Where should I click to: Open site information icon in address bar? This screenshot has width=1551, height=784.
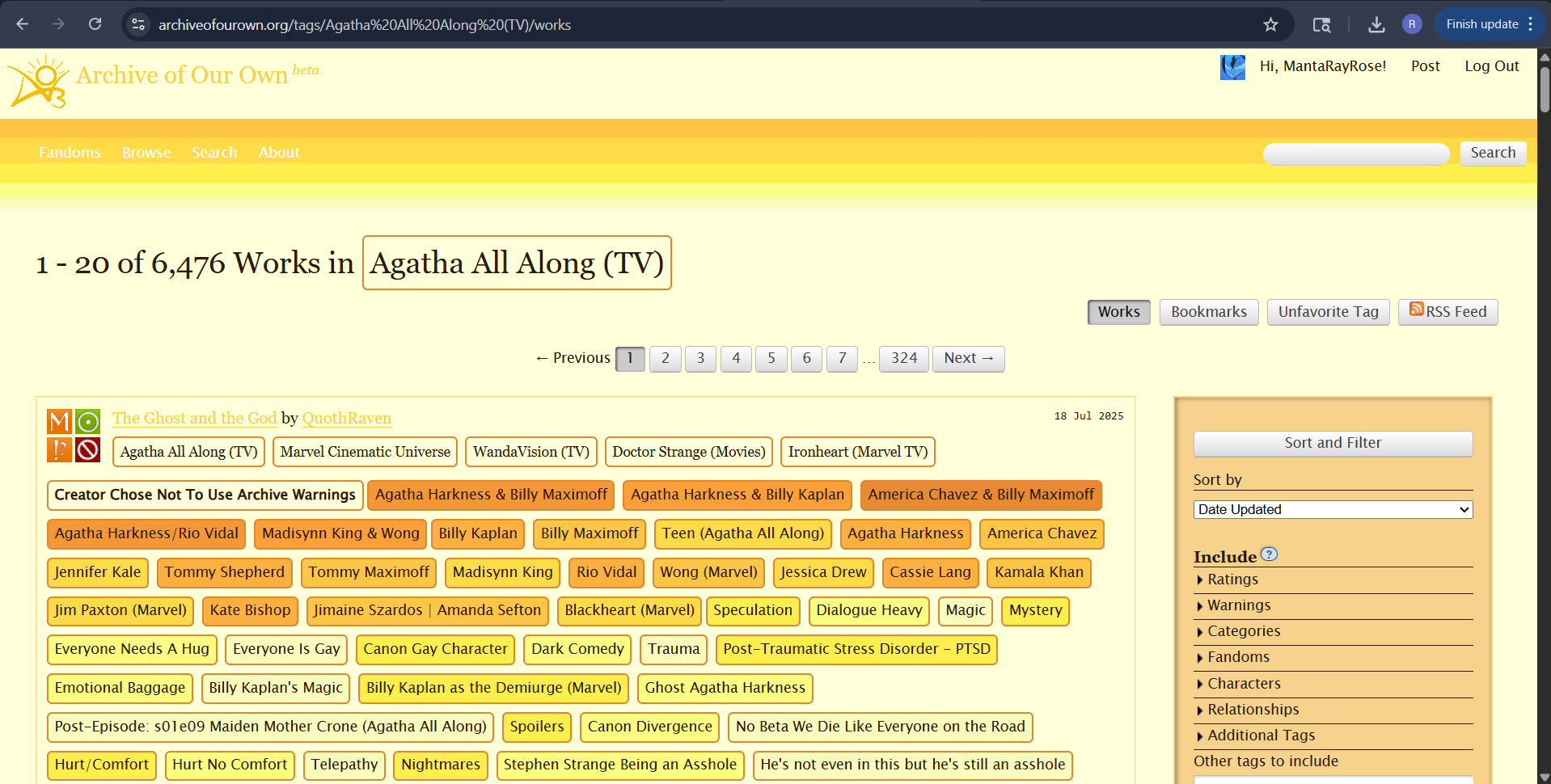(138, 25)
